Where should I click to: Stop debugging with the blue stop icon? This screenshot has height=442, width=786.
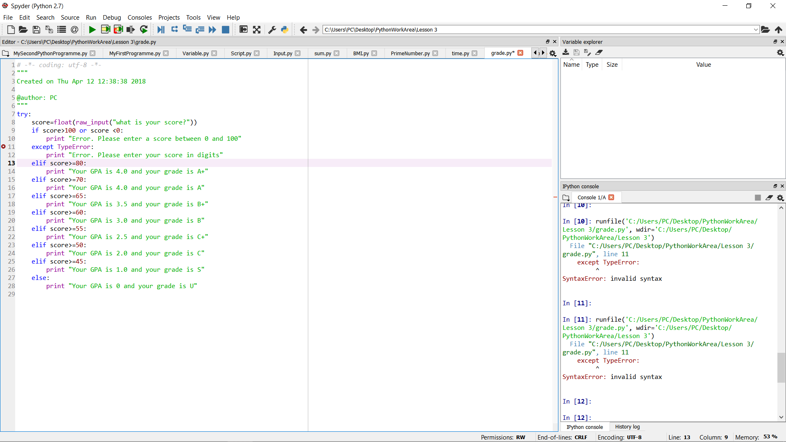tap(226, 29)
